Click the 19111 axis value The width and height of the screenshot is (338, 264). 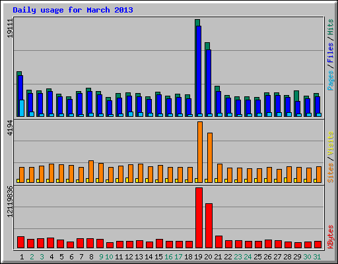10,28
